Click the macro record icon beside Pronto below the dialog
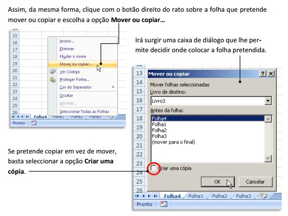 click(164, 205)
